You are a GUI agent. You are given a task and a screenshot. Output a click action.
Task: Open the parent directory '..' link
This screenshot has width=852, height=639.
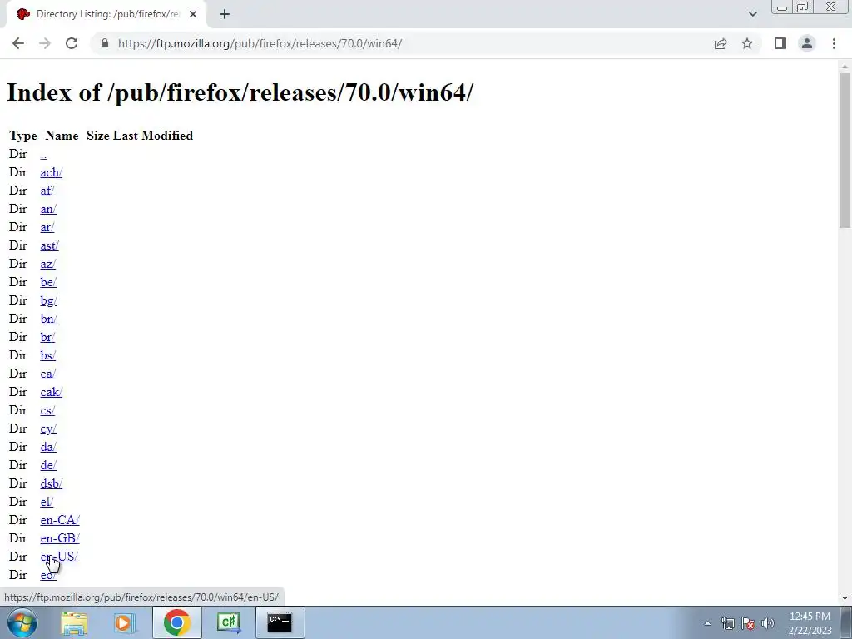click(x=43, y=154)
